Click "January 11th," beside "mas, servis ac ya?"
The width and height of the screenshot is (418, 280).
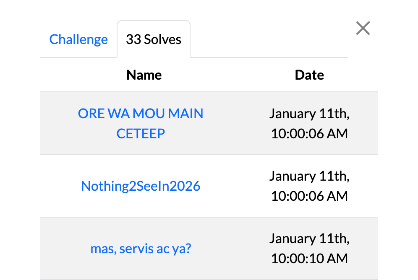tap(309, 239)
